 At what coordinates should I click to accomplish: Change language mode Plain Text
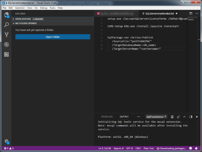click(149, 149)
